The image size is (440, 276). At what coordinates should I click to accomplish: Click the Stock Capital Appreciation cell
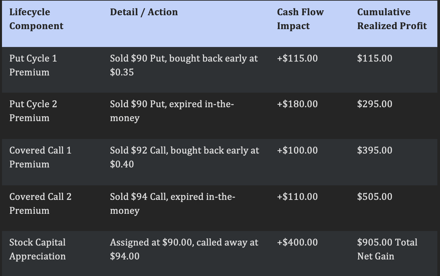[37, 249]
